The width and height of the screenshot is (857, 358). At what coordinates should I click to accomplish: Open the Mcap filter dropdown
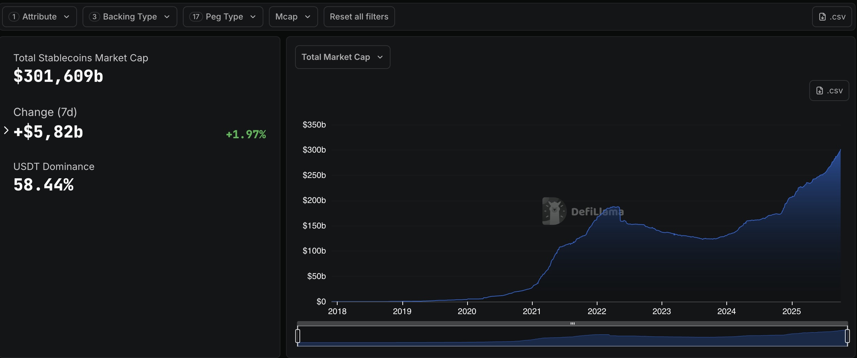point(293,17)
